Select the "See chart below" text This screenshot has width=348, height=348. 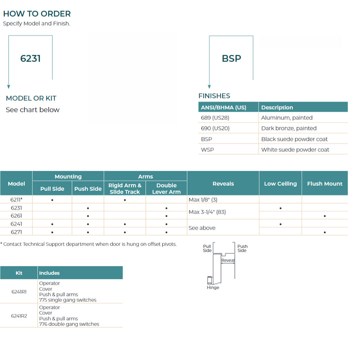tap(33, 110)
